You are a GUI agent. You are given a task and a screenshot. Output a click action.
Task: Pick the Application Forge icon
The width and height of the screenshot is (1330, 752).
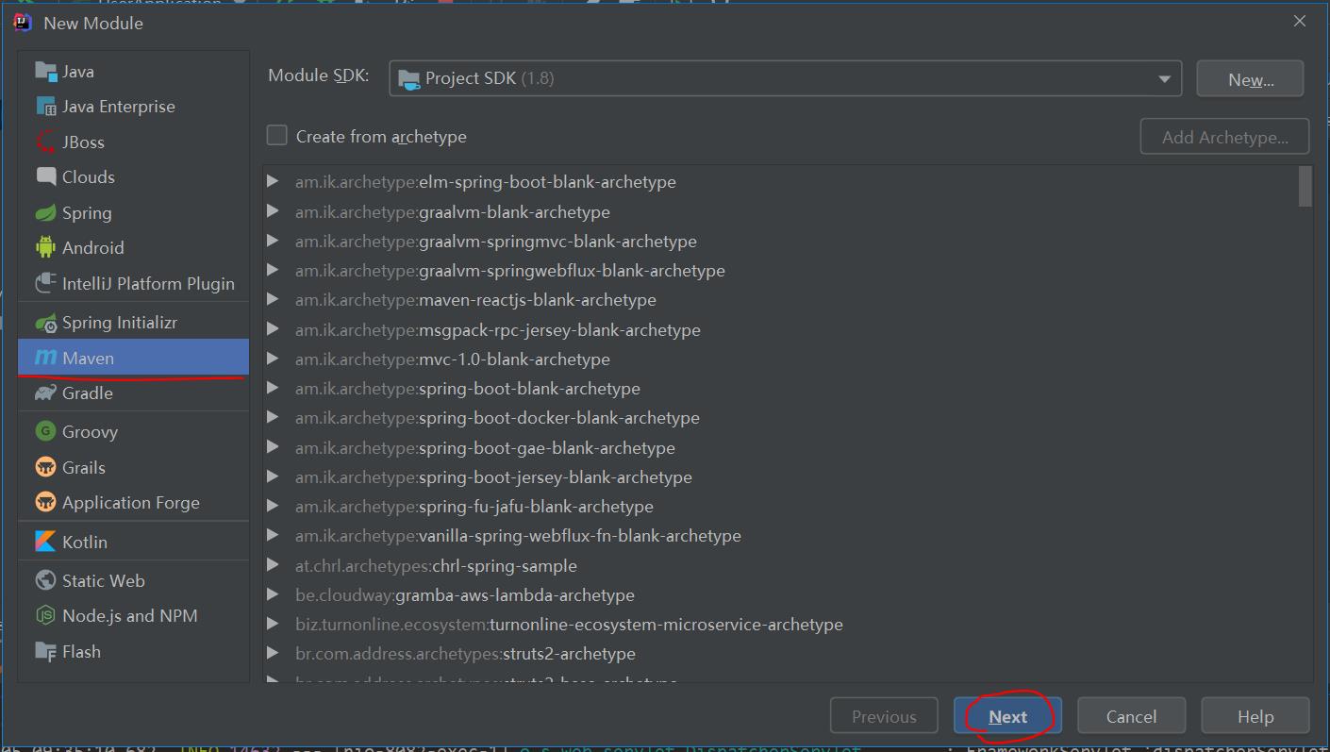(x=45, y=503)
